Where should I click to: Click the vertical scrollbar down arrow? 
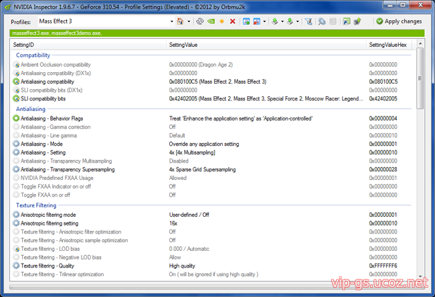click(420, 276)
